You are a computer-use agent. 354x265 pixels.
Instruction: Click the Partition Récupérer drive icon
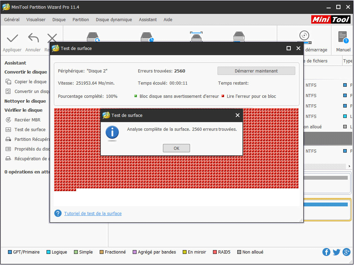[x=8, y=139]
